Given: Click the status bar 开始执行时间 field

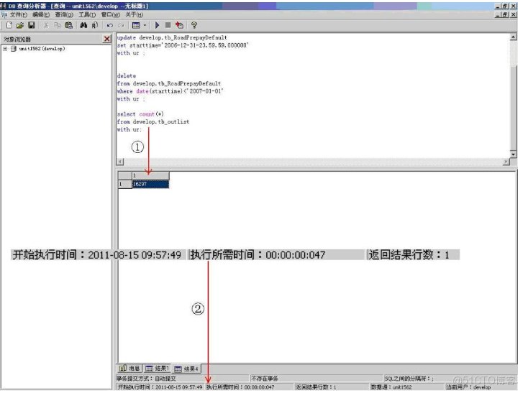Looking at the screenshot, I should 160,387.
